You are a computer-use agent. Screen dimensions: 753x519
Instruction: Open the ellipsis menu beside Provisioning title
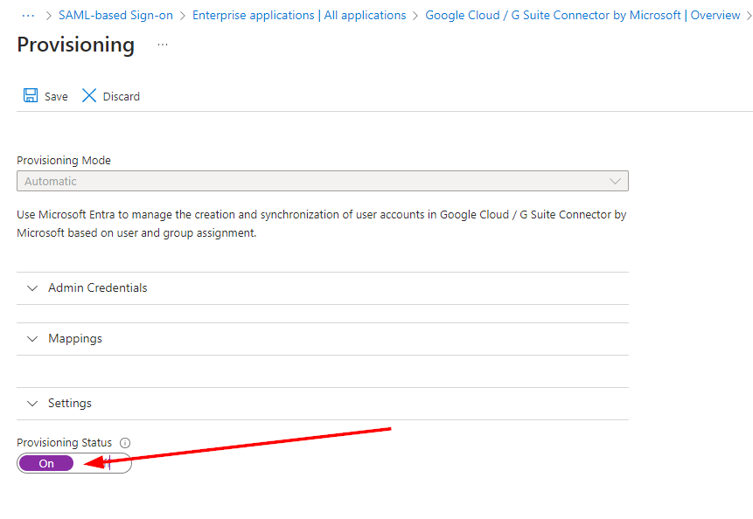coord(162,45)
